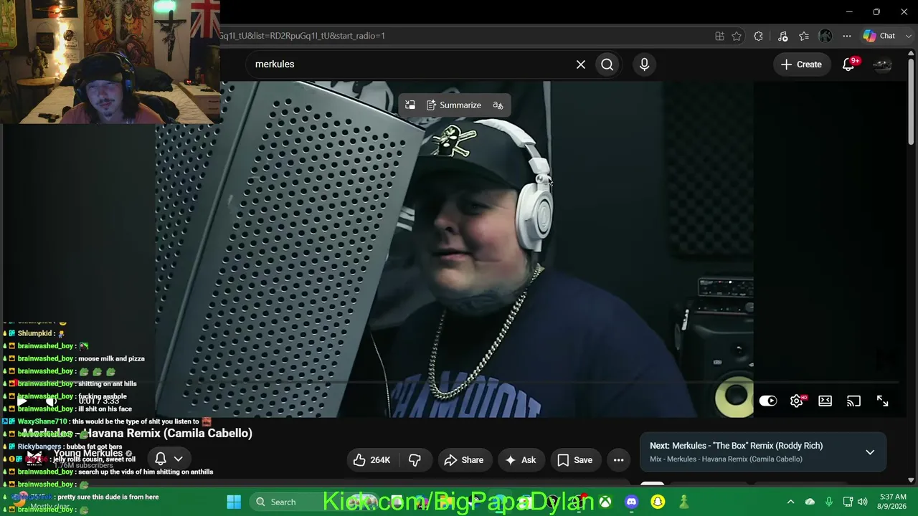Show hidden system tray icons
This screenshot has width=918, height=516.
(790, 502)
